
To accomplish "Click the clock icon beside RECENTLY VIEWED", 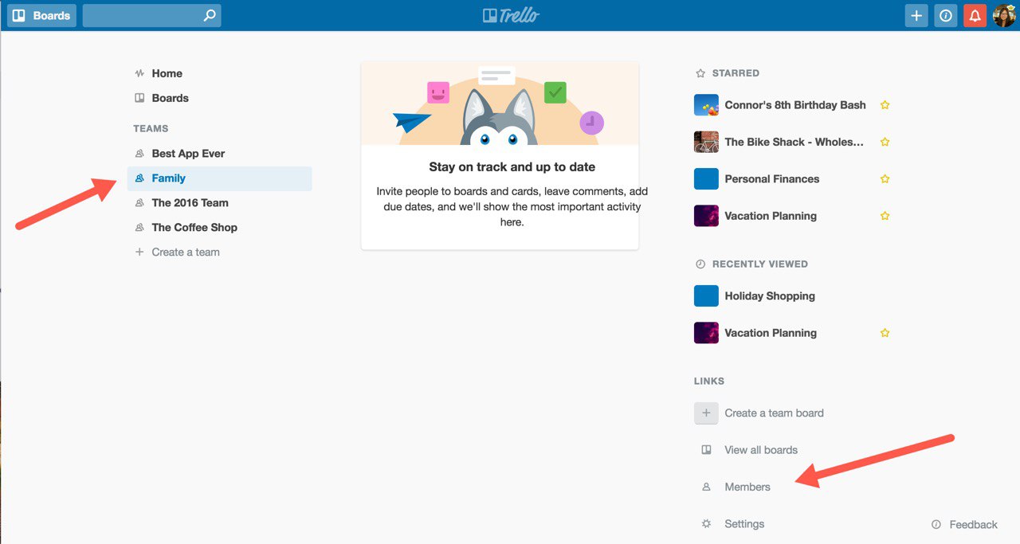I will [x=700, y=264].
